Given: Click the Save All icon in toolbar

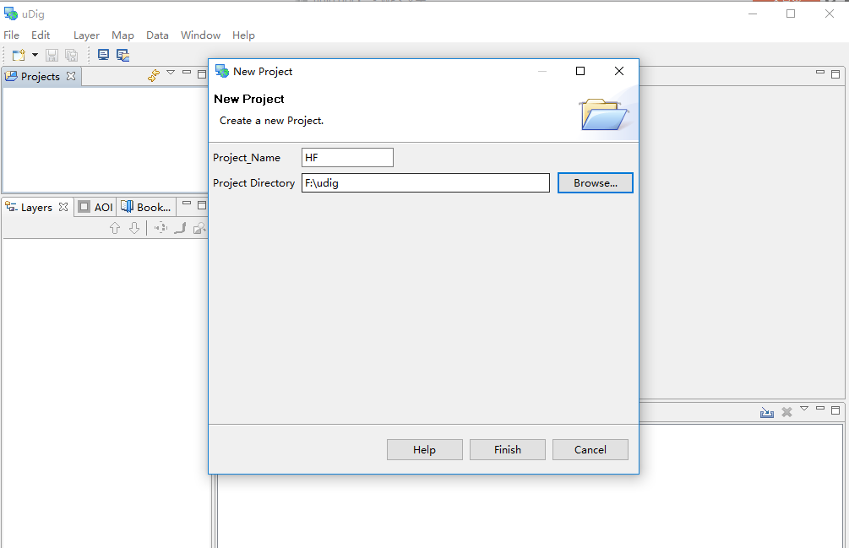Looking at the screenshot, I should tap(71, 55).
